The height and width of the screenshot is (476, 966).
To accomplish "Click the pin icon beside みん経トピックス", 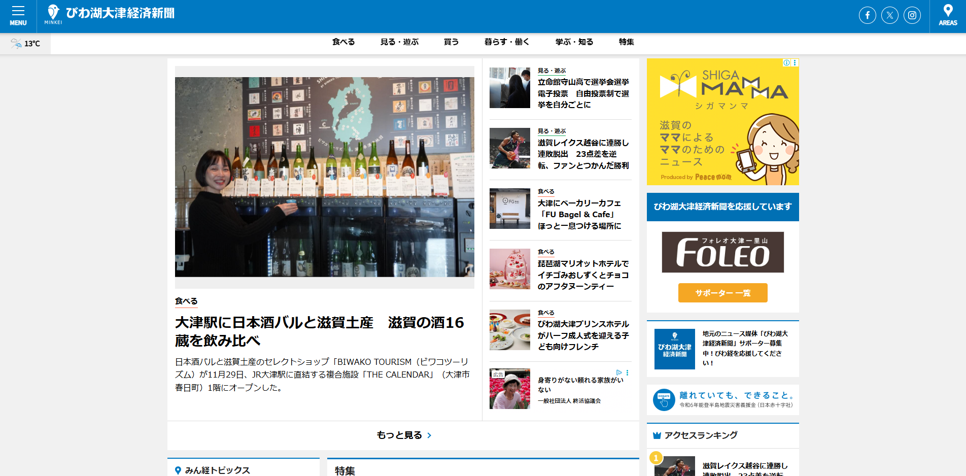I will (x=178, y=470).
